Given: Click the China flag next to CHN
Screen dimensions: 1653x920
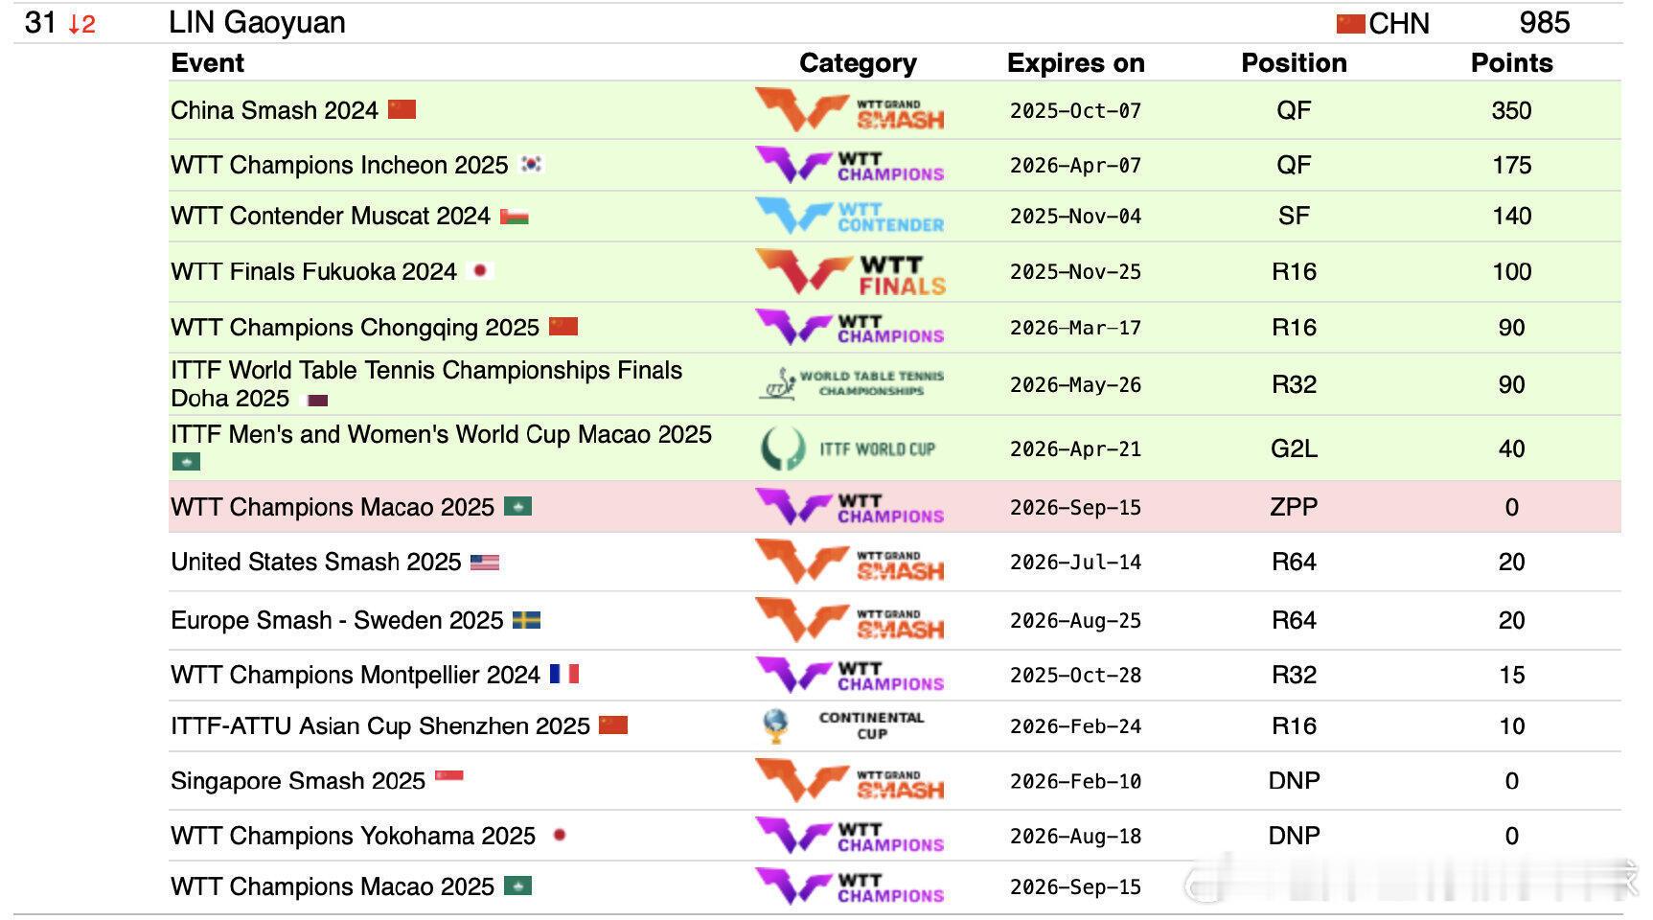Looking at the screenshot, I should click(x=1350, y=24).
